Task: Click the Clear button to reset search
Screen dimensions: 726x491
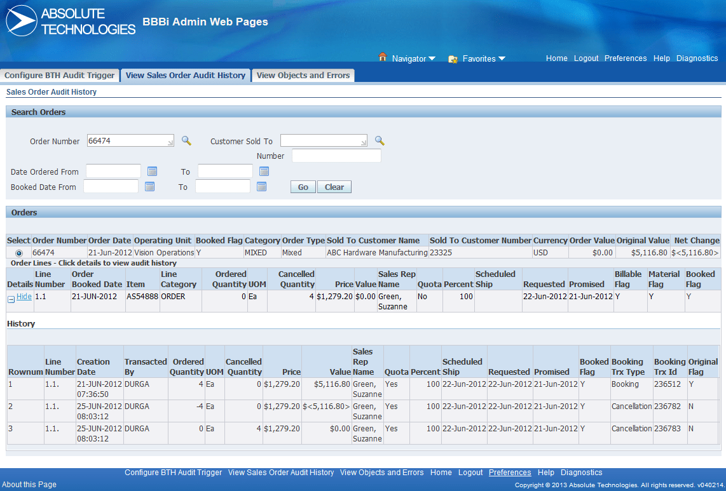Action: 334,186
